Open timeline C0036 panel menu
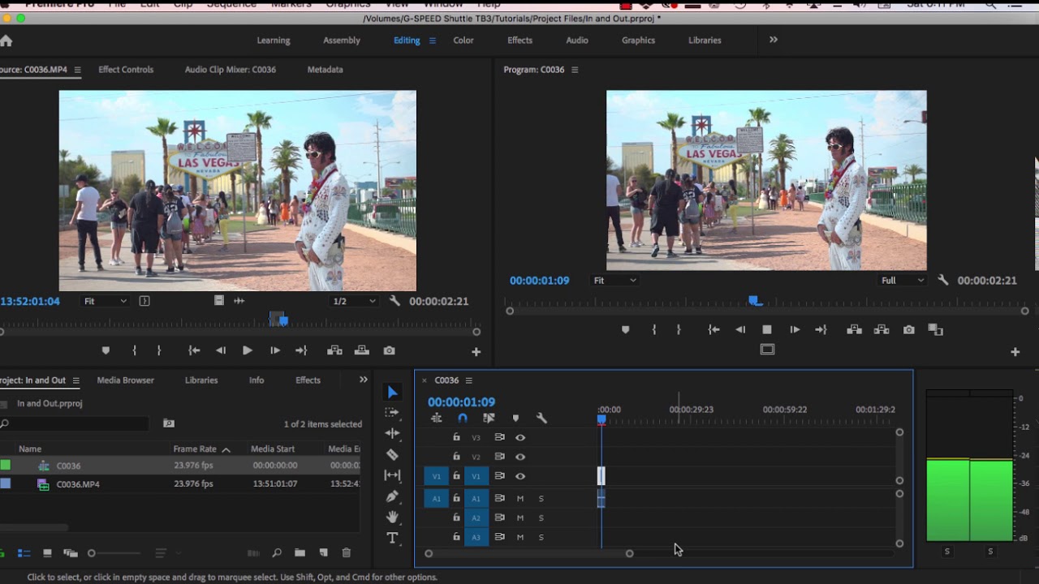The image size is (1039, 584). pyautogui.click(x=468, y=380)
